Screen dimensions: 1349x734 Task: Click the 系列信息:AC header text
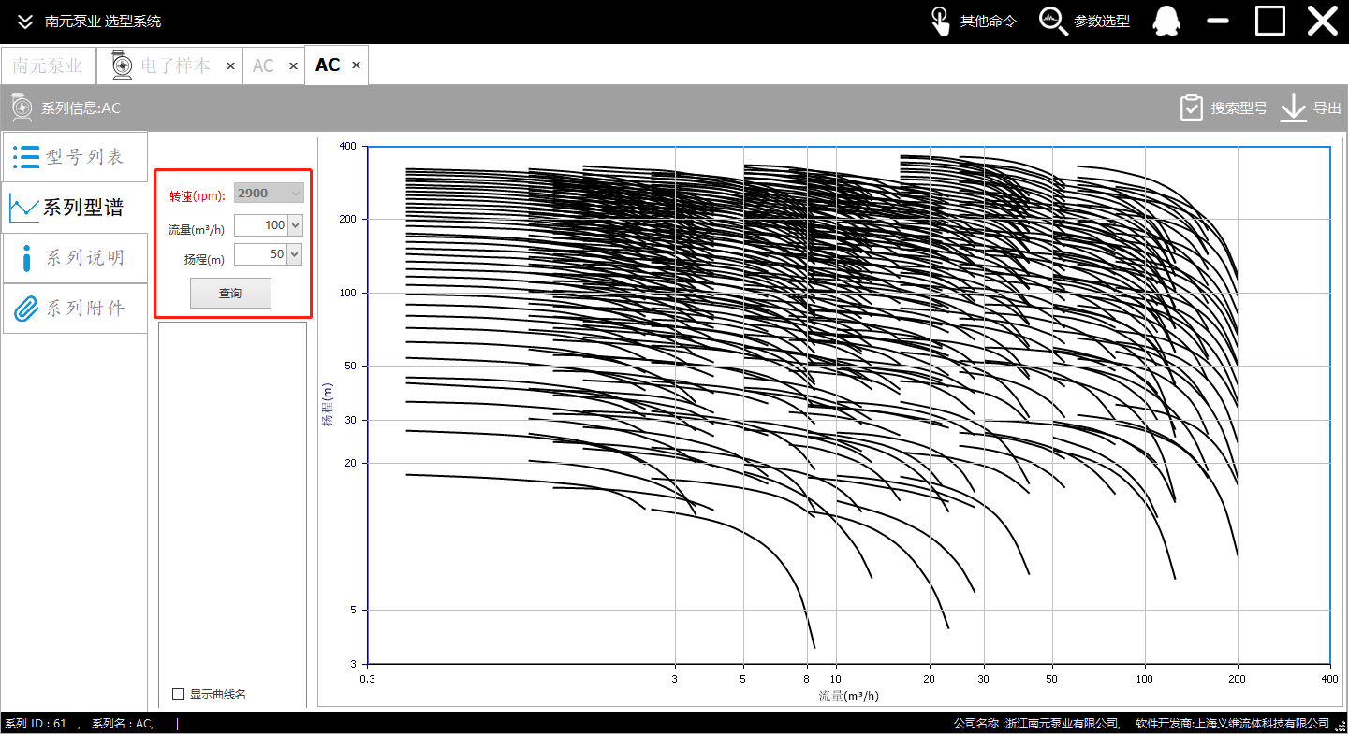pos(81,108)
